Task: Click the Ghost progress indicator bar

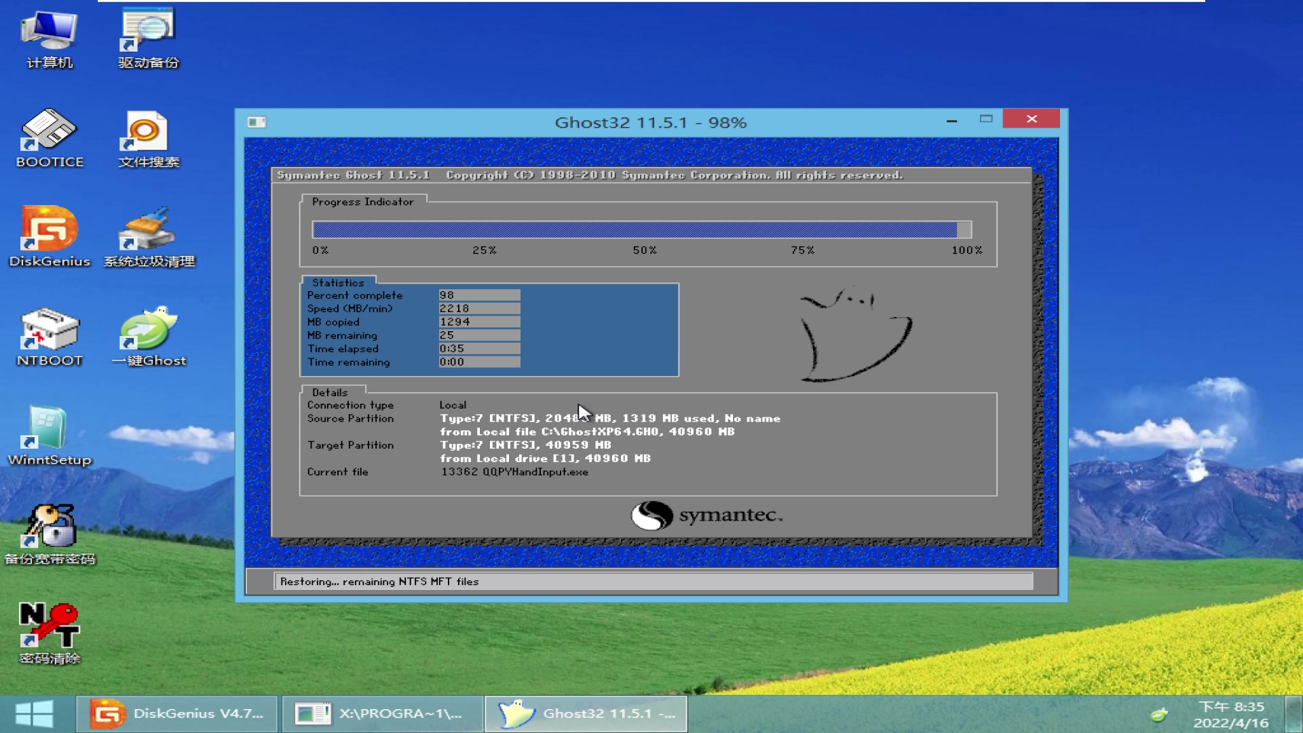Action: (642, 229)
